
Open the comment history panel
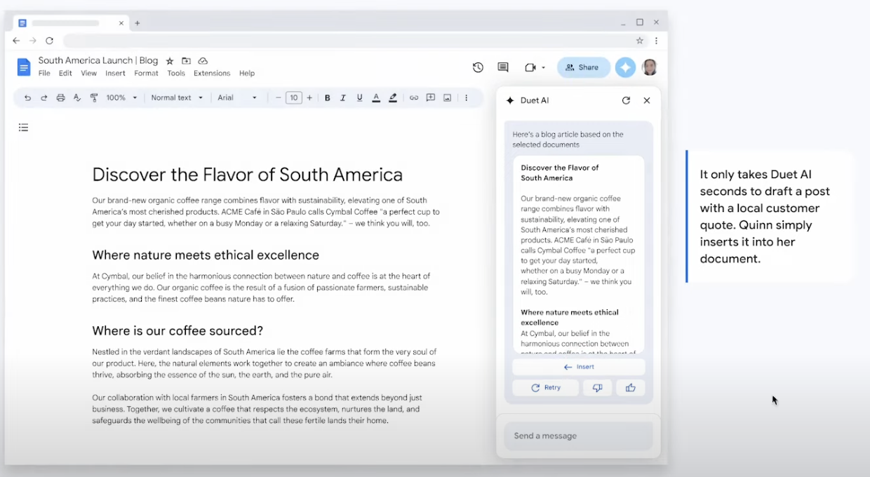click(503, 67)
